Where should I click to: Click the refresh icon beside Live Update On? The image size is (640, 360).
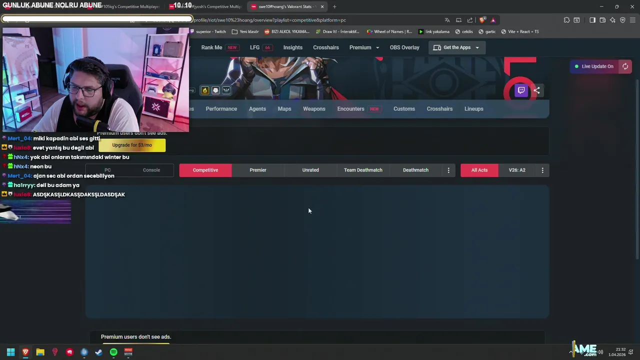pos(625,66)
